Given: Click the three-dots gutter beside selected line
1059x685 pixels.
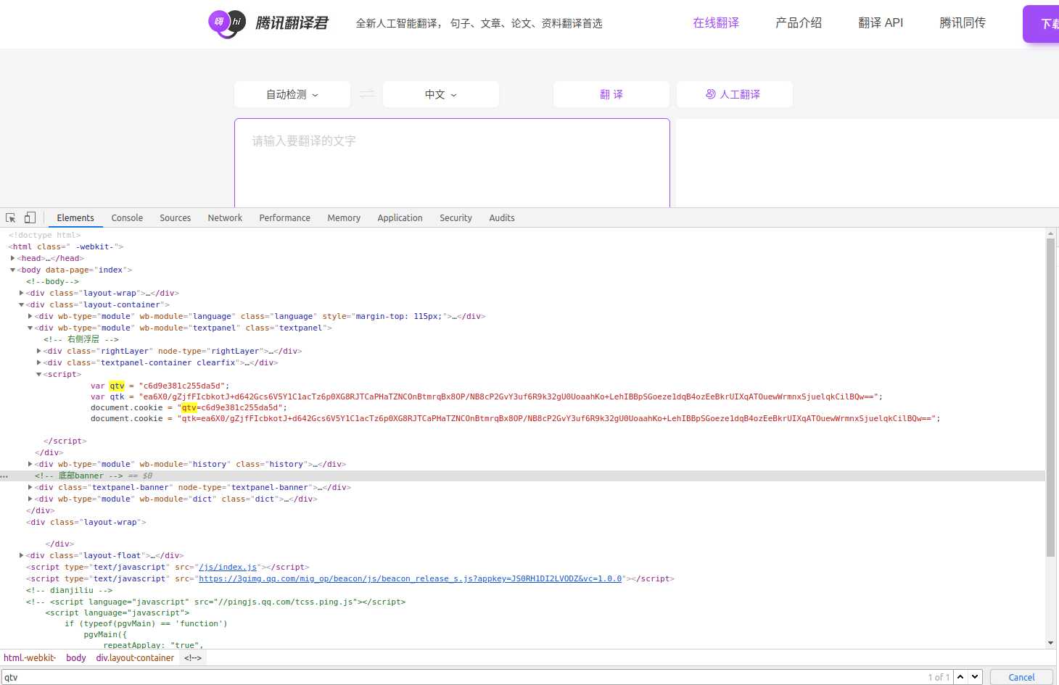Looking at the screenshot, I should pyautogui.click(x=4, y=476).
